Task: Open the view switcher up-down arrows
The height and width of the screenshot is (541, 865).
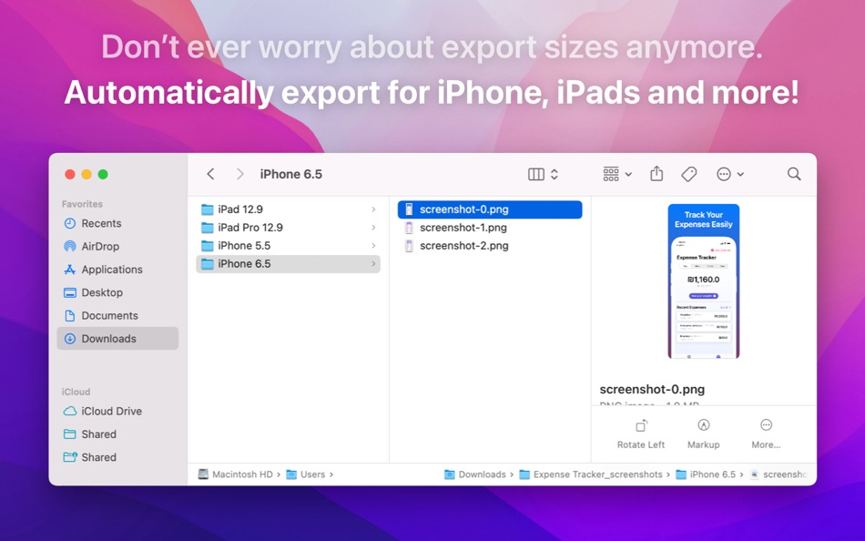Action: pyautogui.click(x=555, y=175)
